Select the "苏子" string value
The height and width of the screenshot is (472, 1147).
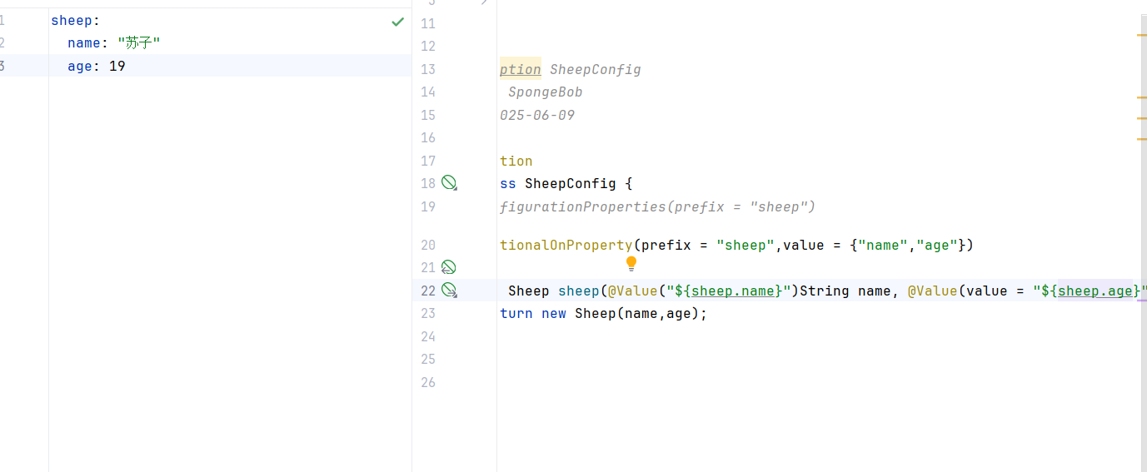click(x=138, y=43)
